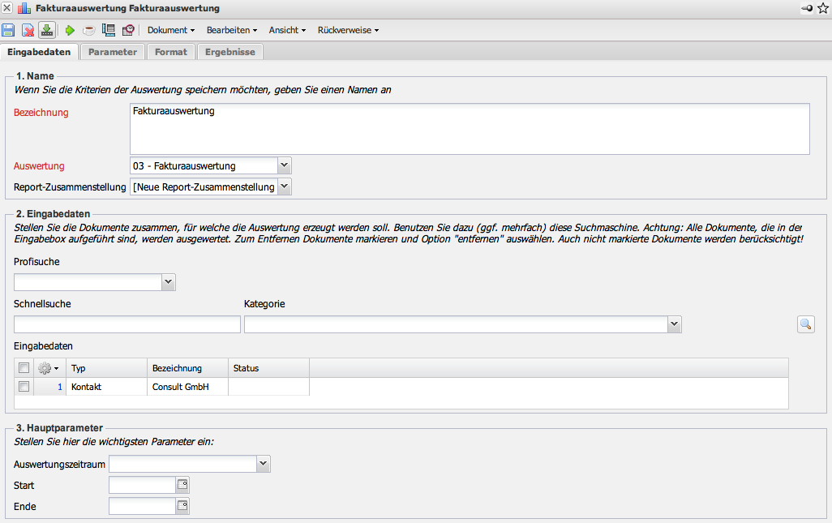This screenshot has height=523, width=832.
Task: Mark as favorite with star icon
Action: coord(823,8)
